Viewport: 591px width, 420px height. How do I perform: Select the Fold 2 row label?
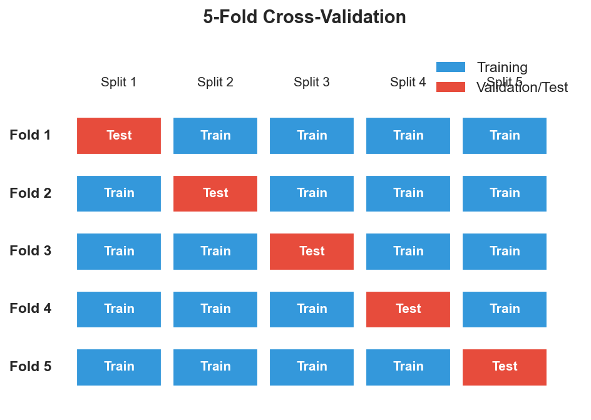(30, 193)
